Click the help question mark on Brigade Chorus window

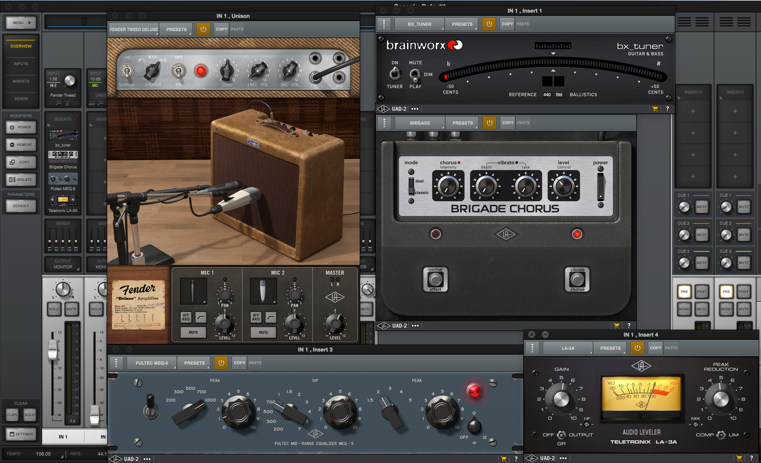pos(629,325)
